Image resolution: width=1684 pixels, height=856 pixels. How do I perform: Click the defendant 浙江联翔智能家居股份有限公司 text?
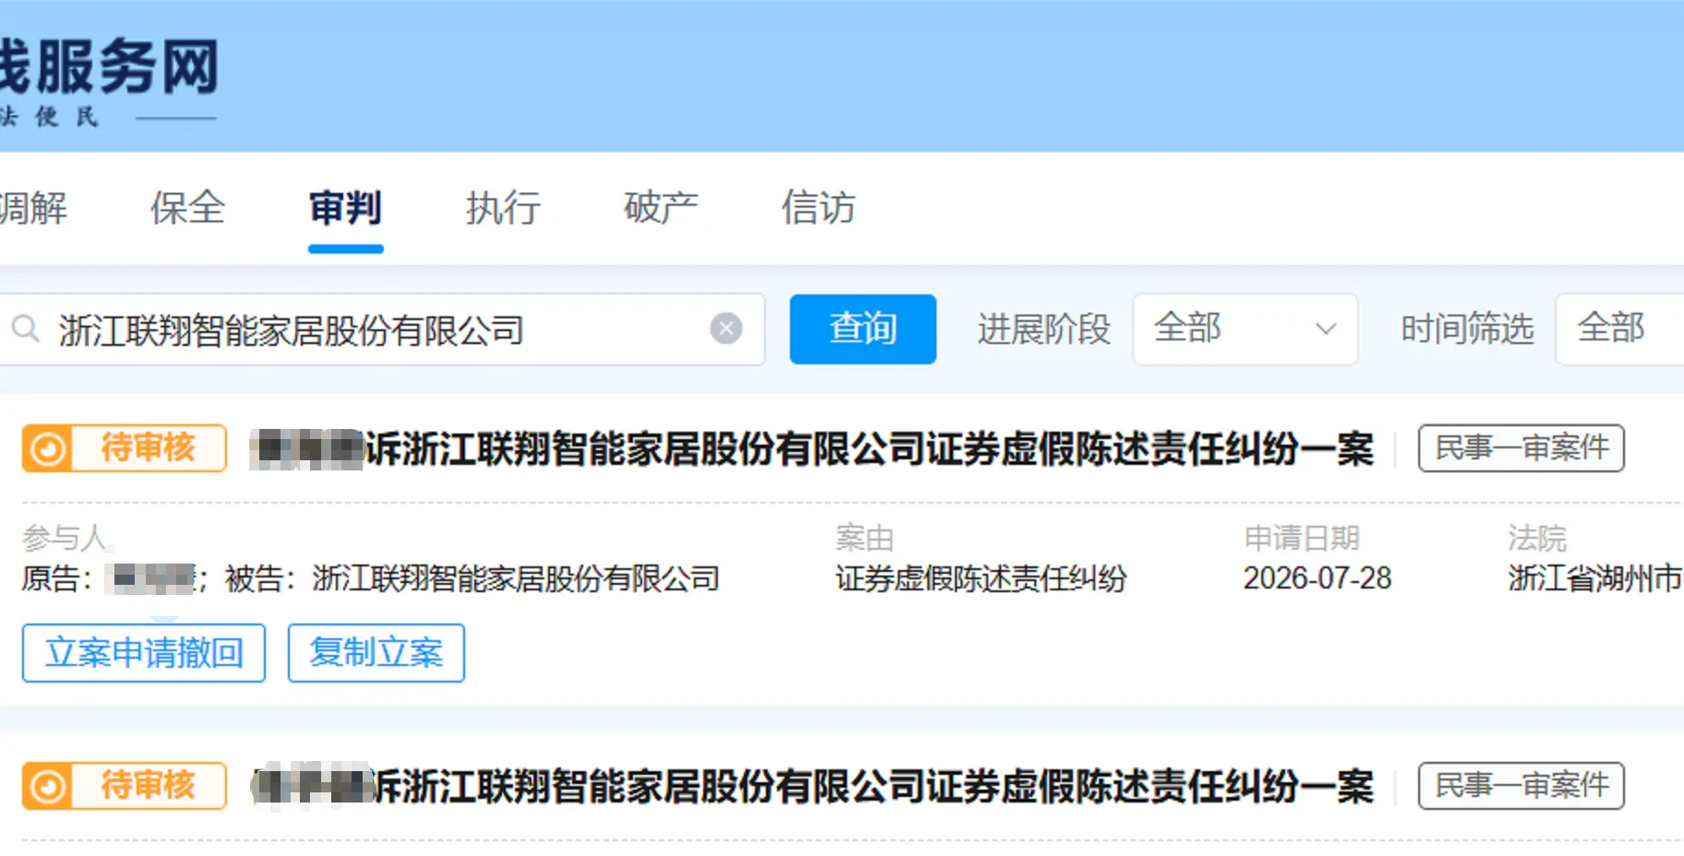click(516, 578)
